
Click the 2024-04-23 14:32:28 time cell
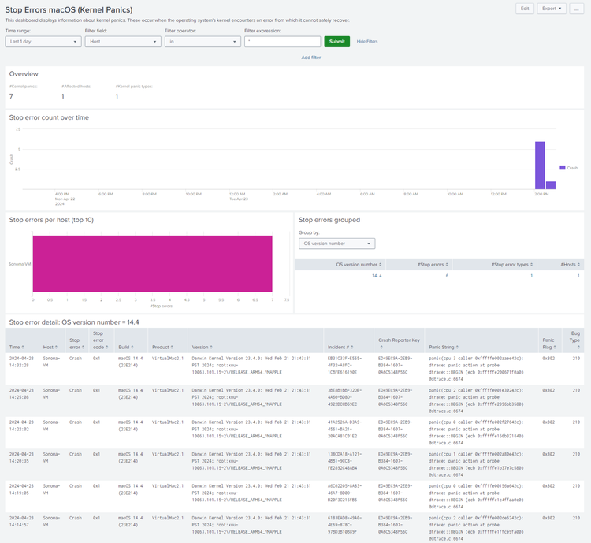(21, 362)
